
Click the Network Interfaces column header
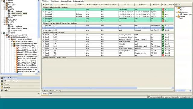click(x=93, y=5)
